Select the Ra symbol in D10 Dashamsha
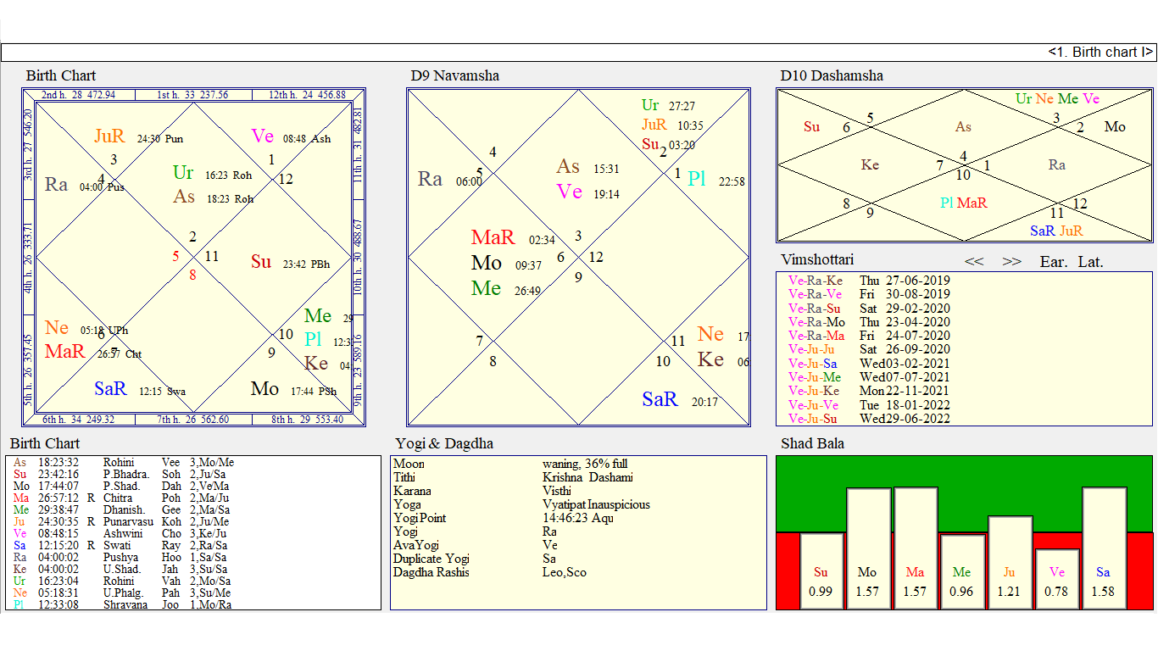1158x651 pixels. [1056, 164]
